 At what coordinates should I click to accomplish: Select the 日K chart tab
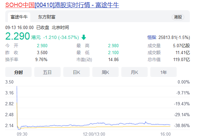point(76,72)
